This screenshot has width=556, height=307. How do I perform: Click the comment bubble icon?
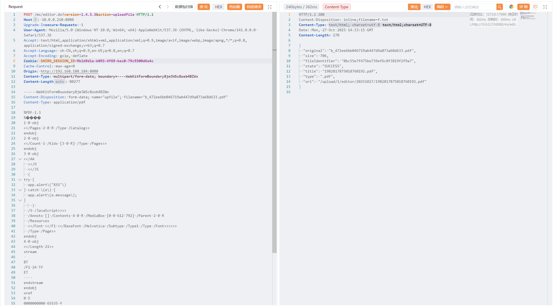[x=535, y=7]
